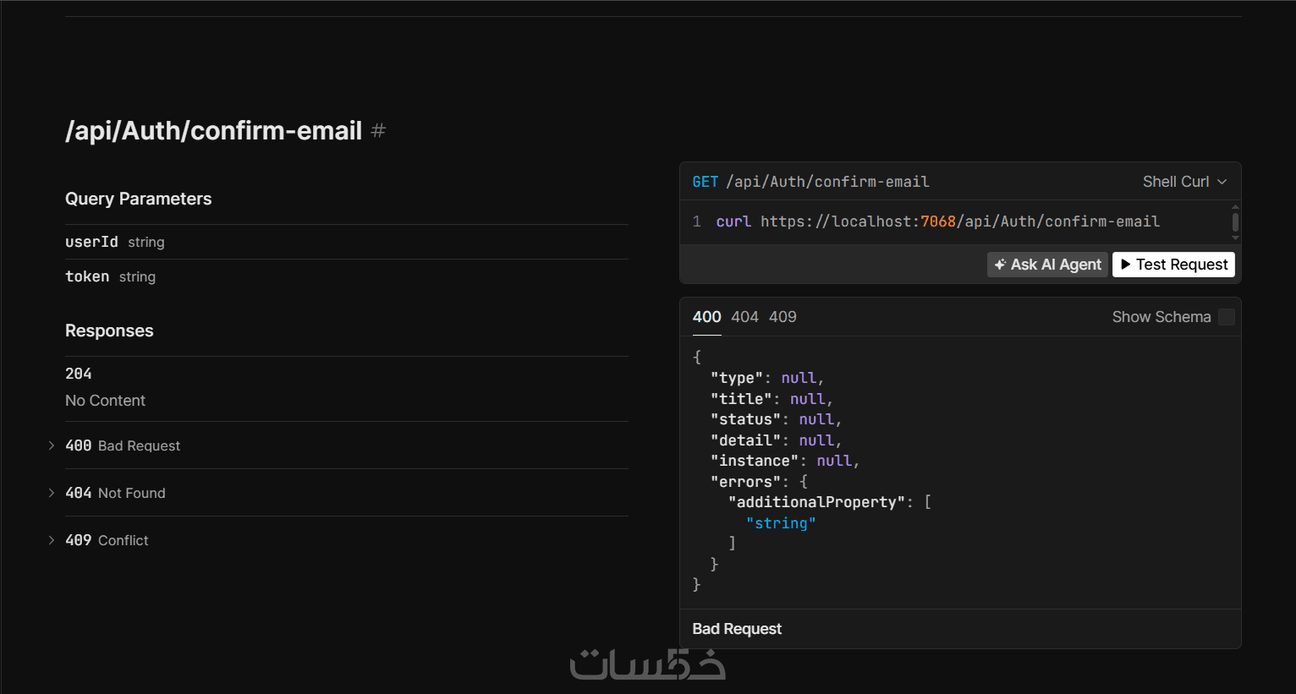Open the Shell Curl language dropdown
Viewport: 1296px width, 694px height.
pyautogui.click(x=1184, y=182)
